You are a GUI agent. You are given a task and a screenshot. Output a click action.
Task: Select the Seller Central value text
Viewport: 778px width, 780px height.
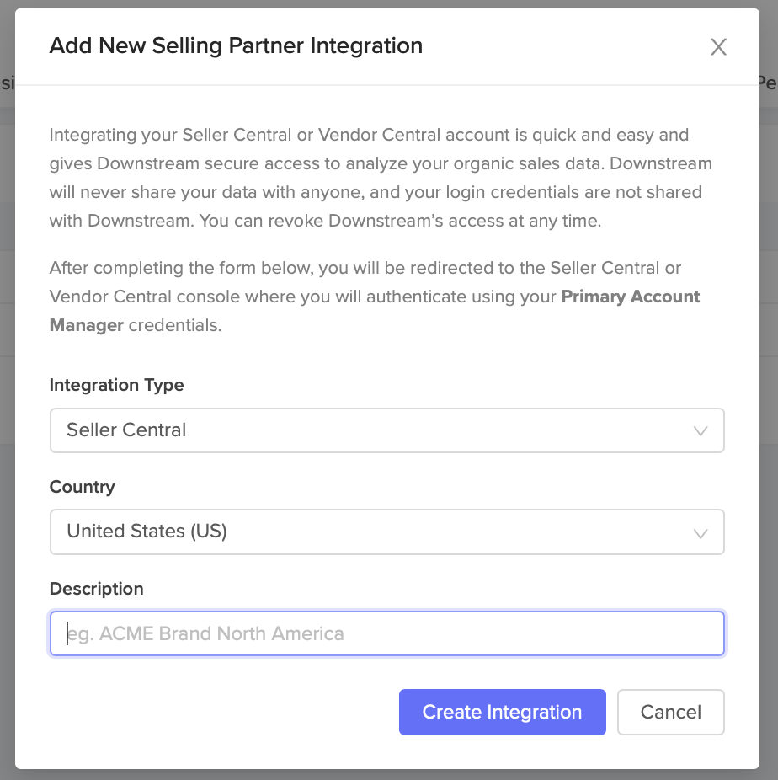point(126,430)
